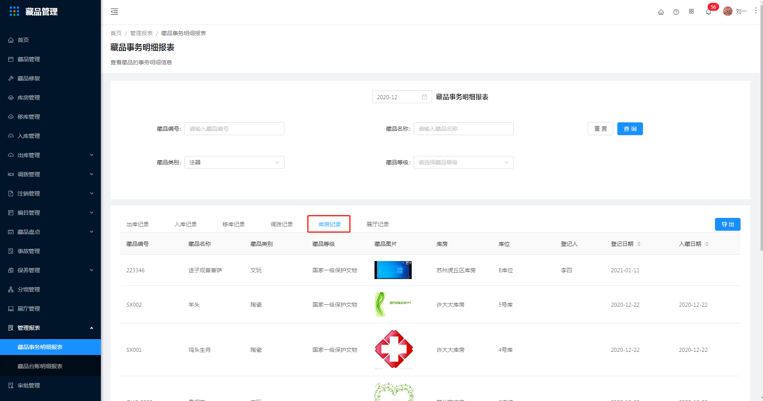
Task: Switch to 入库记录 tab
Action: pyautogui.click(x=186, y=224)
